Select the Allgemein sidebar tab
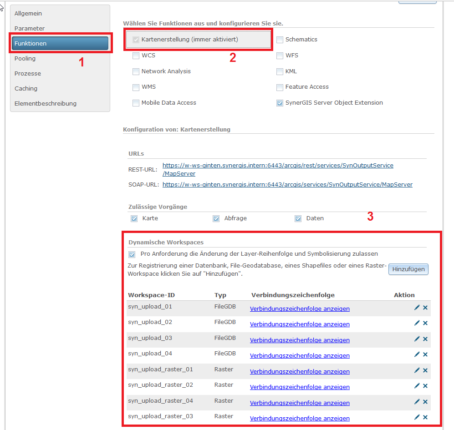This screenshot has height=430, width=454. 28,13
